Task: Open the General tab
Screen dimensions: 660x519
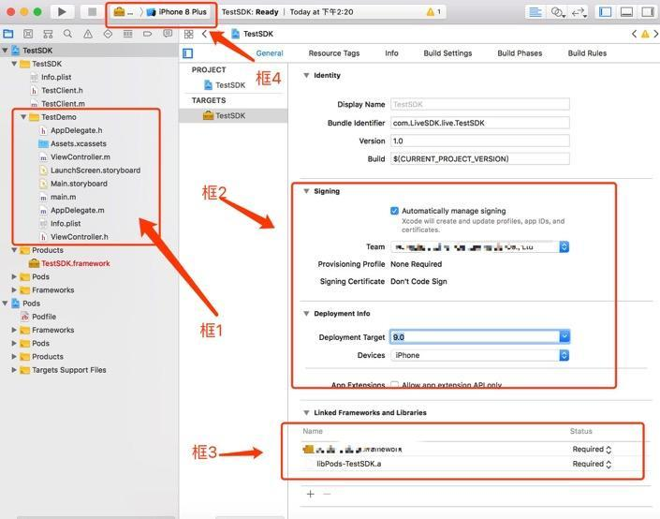Action: click(270, 53)
